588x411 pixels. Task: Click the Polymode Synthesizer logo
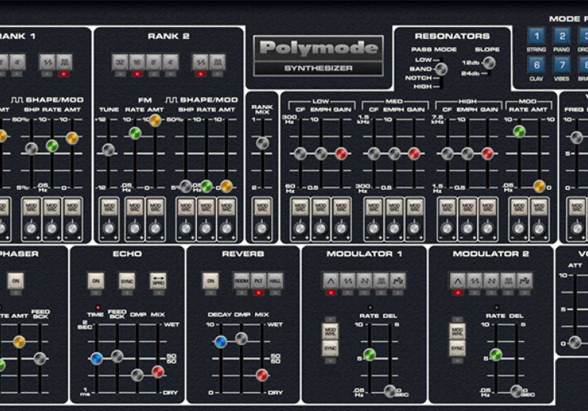point(318,56)
